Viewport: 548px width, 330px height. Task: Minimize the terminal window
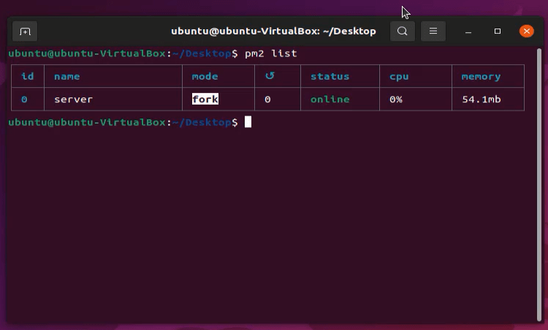[468, 31]
